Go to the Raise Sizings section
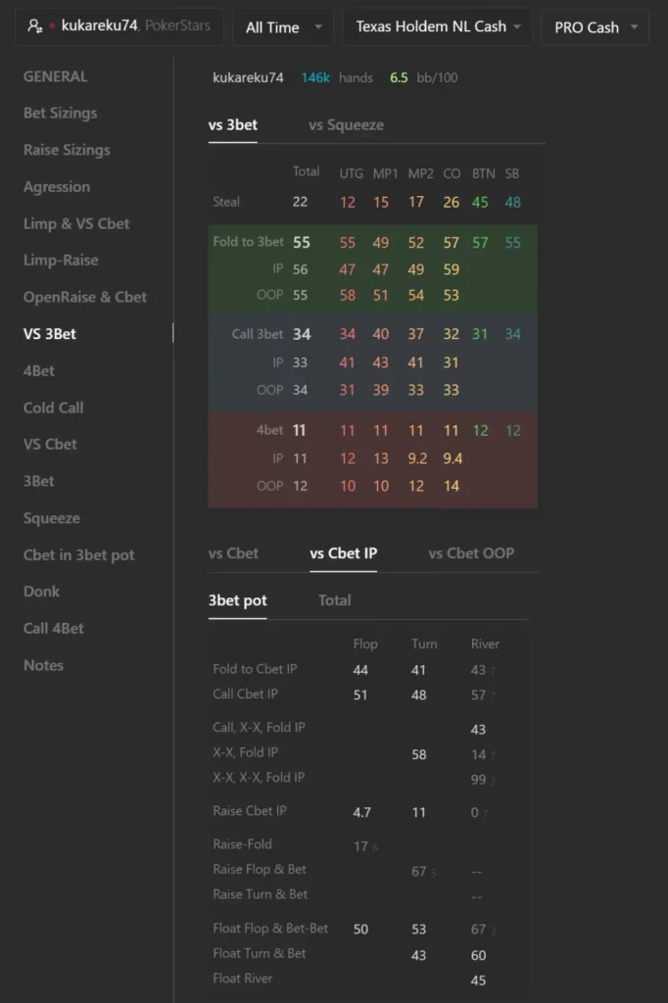 click(x=67, y=150)
